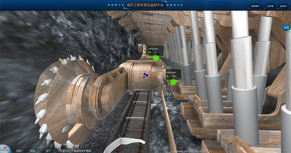Open the 工作面1207 tab
Screen dimensions: 291x153
pyautogui.click(x=64, y=151)
